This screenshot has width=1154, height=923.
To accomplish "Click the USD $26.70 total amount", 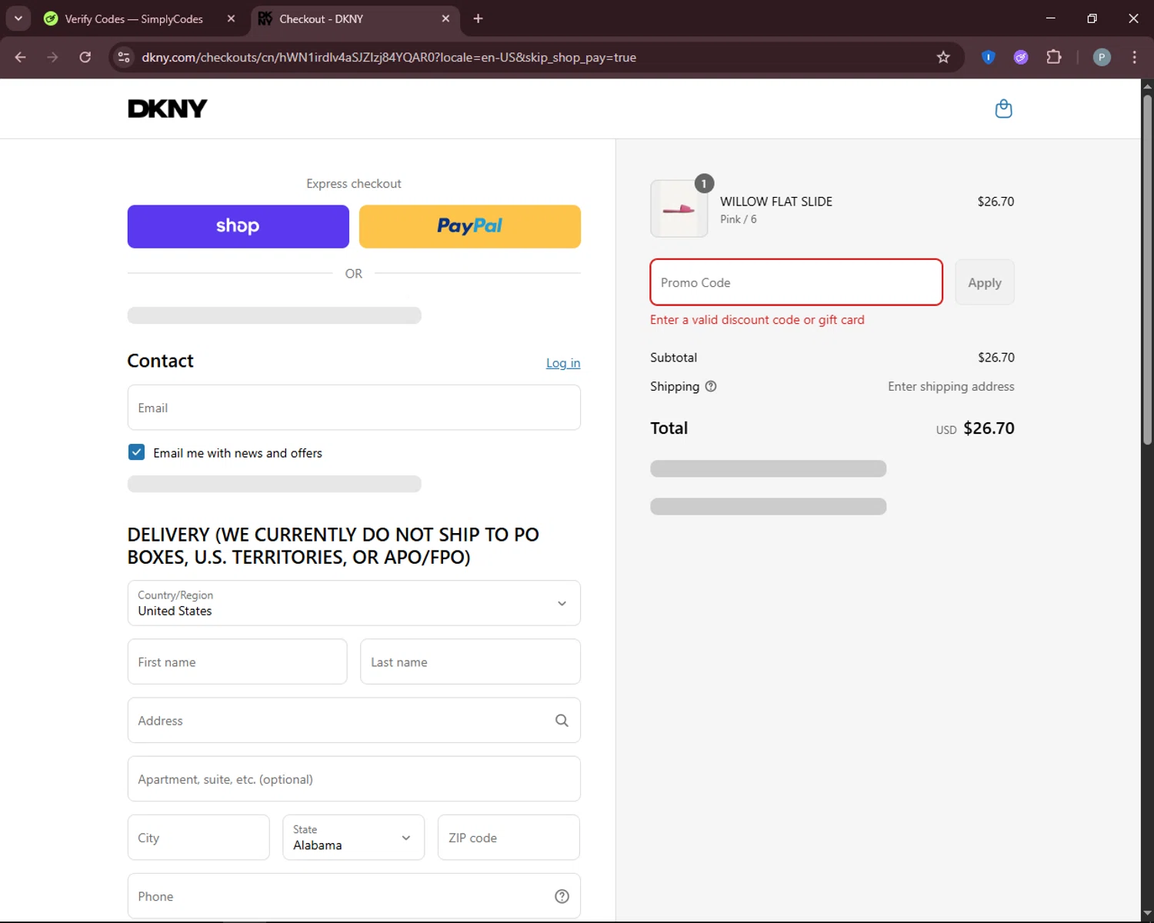I will [x=975, y=428].
